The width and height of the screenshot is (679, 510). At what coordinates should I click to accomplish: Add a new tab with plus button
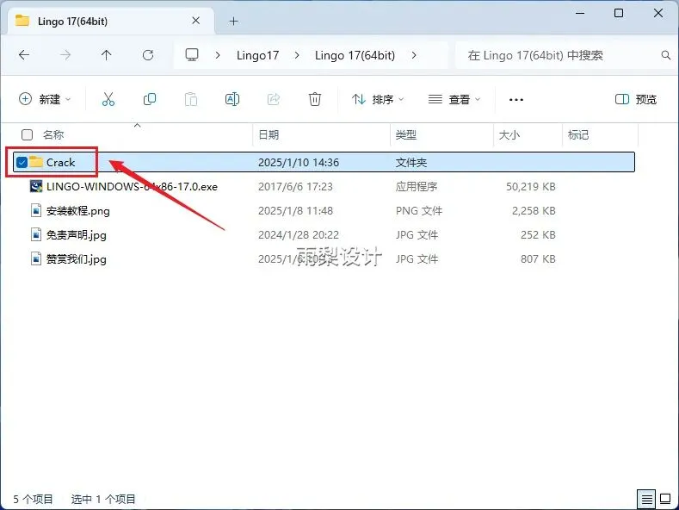pyautogui.click(x=233, y=21)
